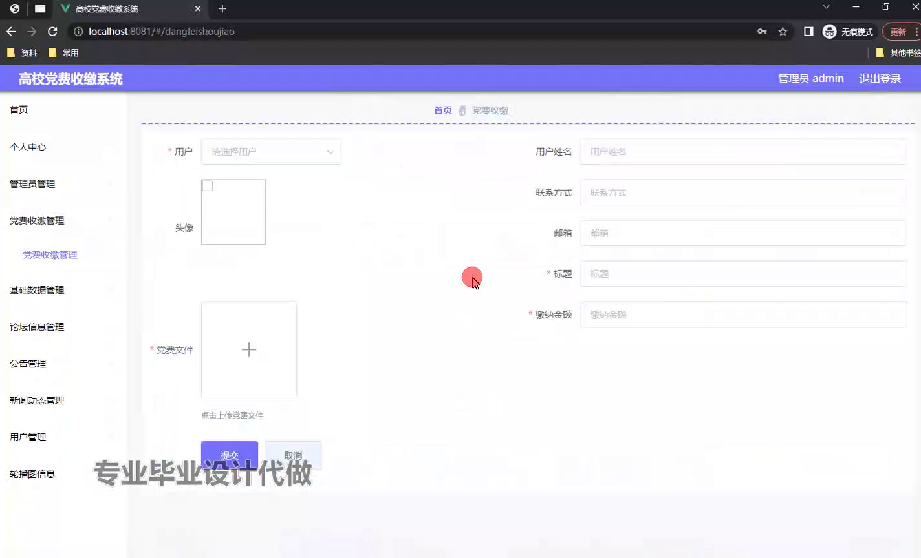
Task: Focus the 联系方式 input field
Action: click(x=743, y=192)
